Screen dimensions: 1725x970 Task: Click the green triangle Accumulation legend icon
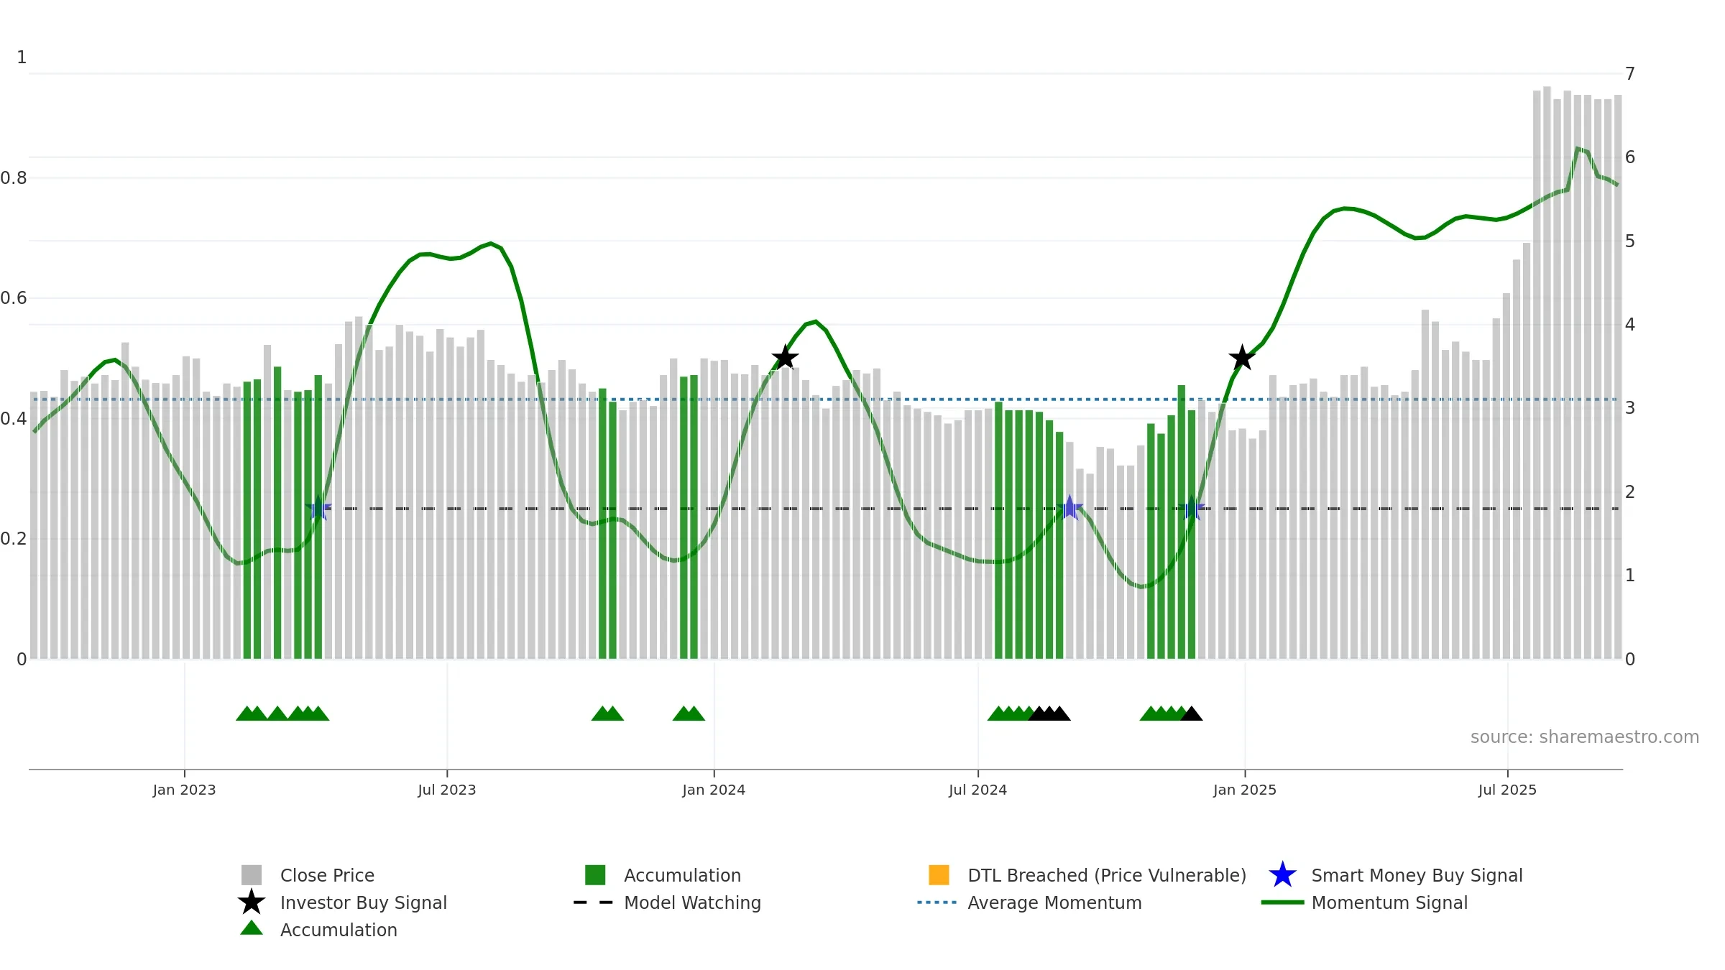[252, 928]
